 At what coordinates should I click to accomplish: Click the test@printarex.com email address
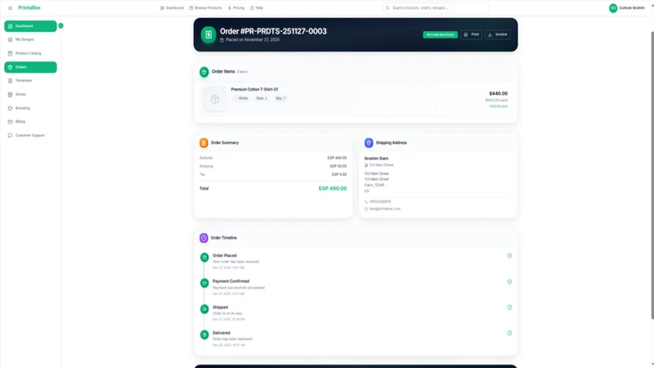pyautogui.click(x=384, y=209)
